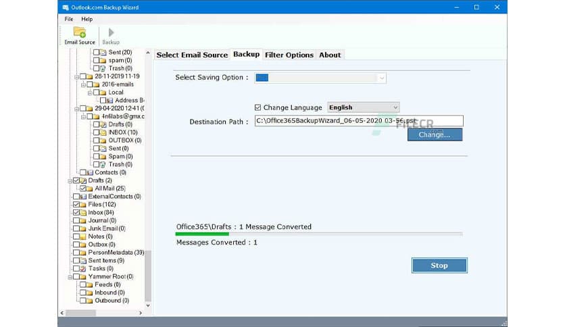565x327 pixels.
Task: Tick the INBOX (10) checkbox
Action: coord(96,132)
